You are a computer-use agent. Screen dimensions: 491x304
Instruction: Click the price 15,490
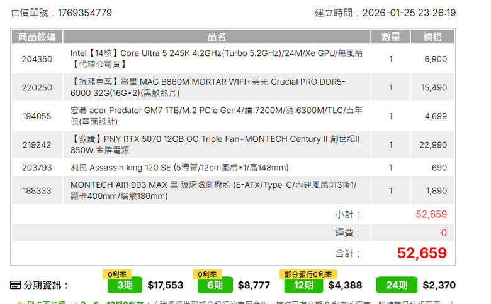click(434, 87)
